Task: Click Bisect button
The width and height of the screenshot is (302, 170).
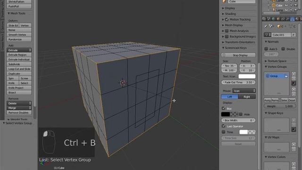Action: click(19, 93)
